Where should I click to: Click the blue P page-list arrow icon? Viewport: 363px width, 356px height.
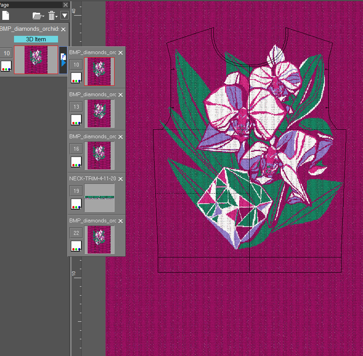pos(63,60)
